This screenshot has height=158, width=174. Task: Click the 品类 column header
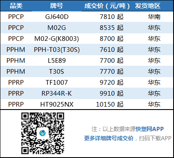point(16,6)
